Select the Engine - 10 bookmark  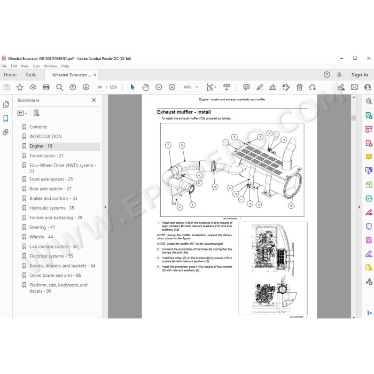point(41,146)
